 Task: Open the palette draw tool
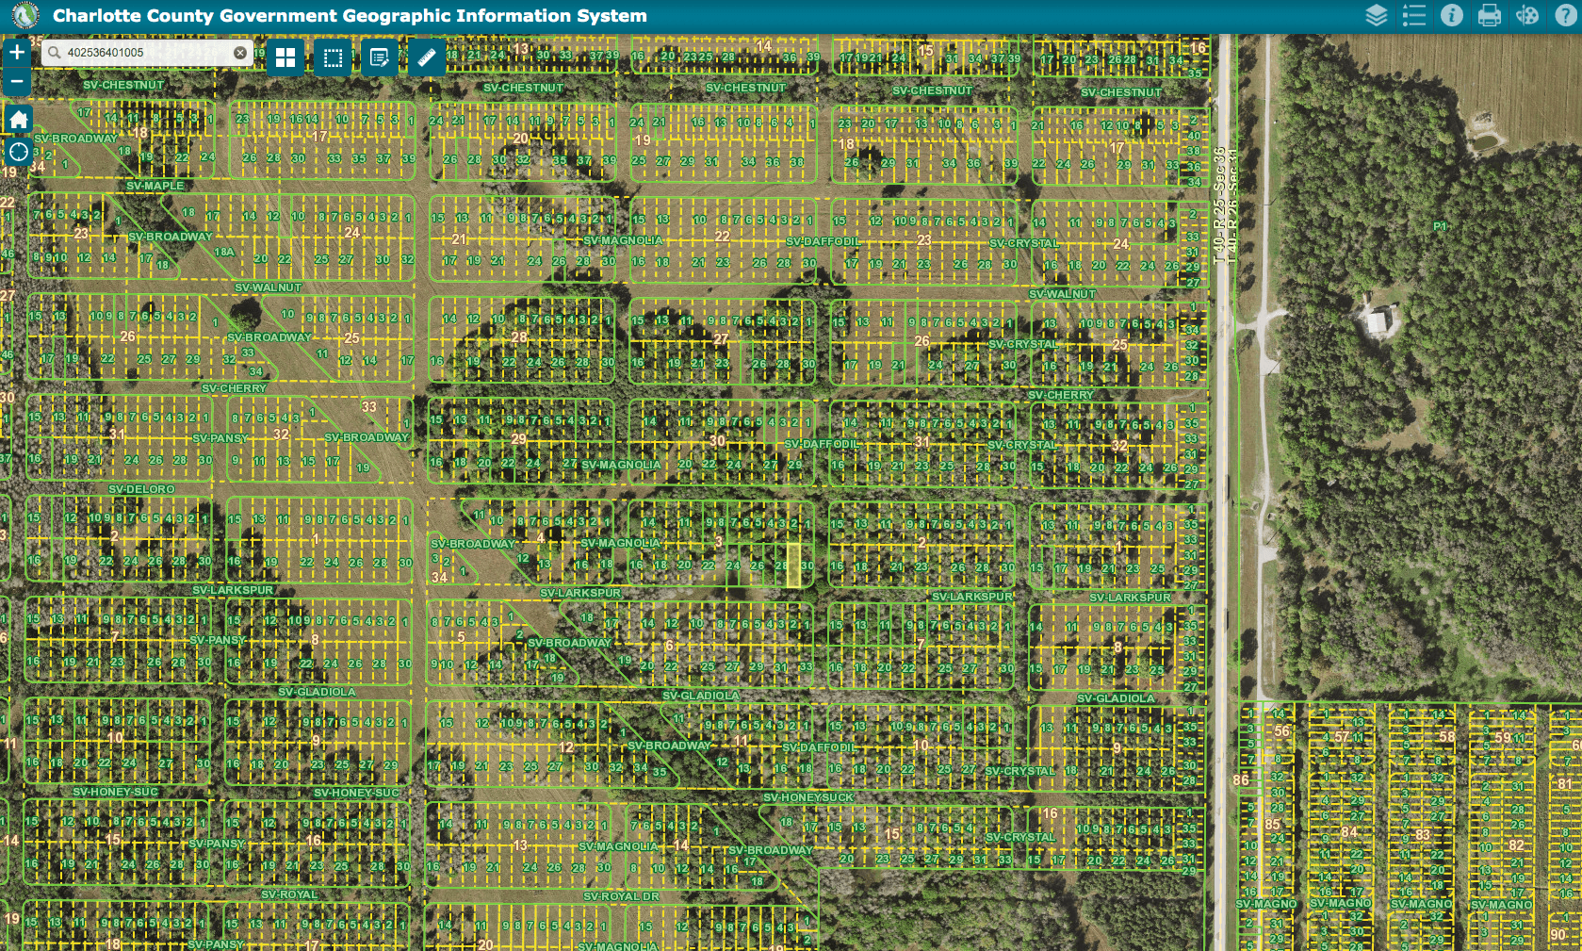click(x=1527, y=15)
